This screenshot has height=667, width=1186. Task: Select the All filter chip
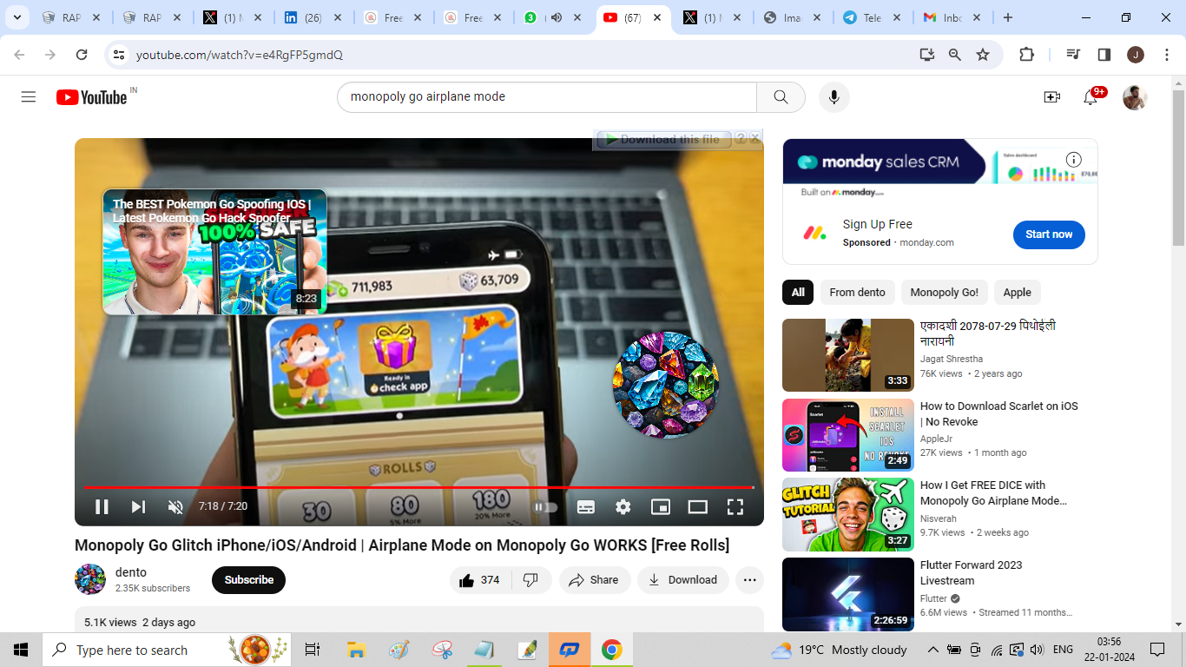click(x=798, y=293)
